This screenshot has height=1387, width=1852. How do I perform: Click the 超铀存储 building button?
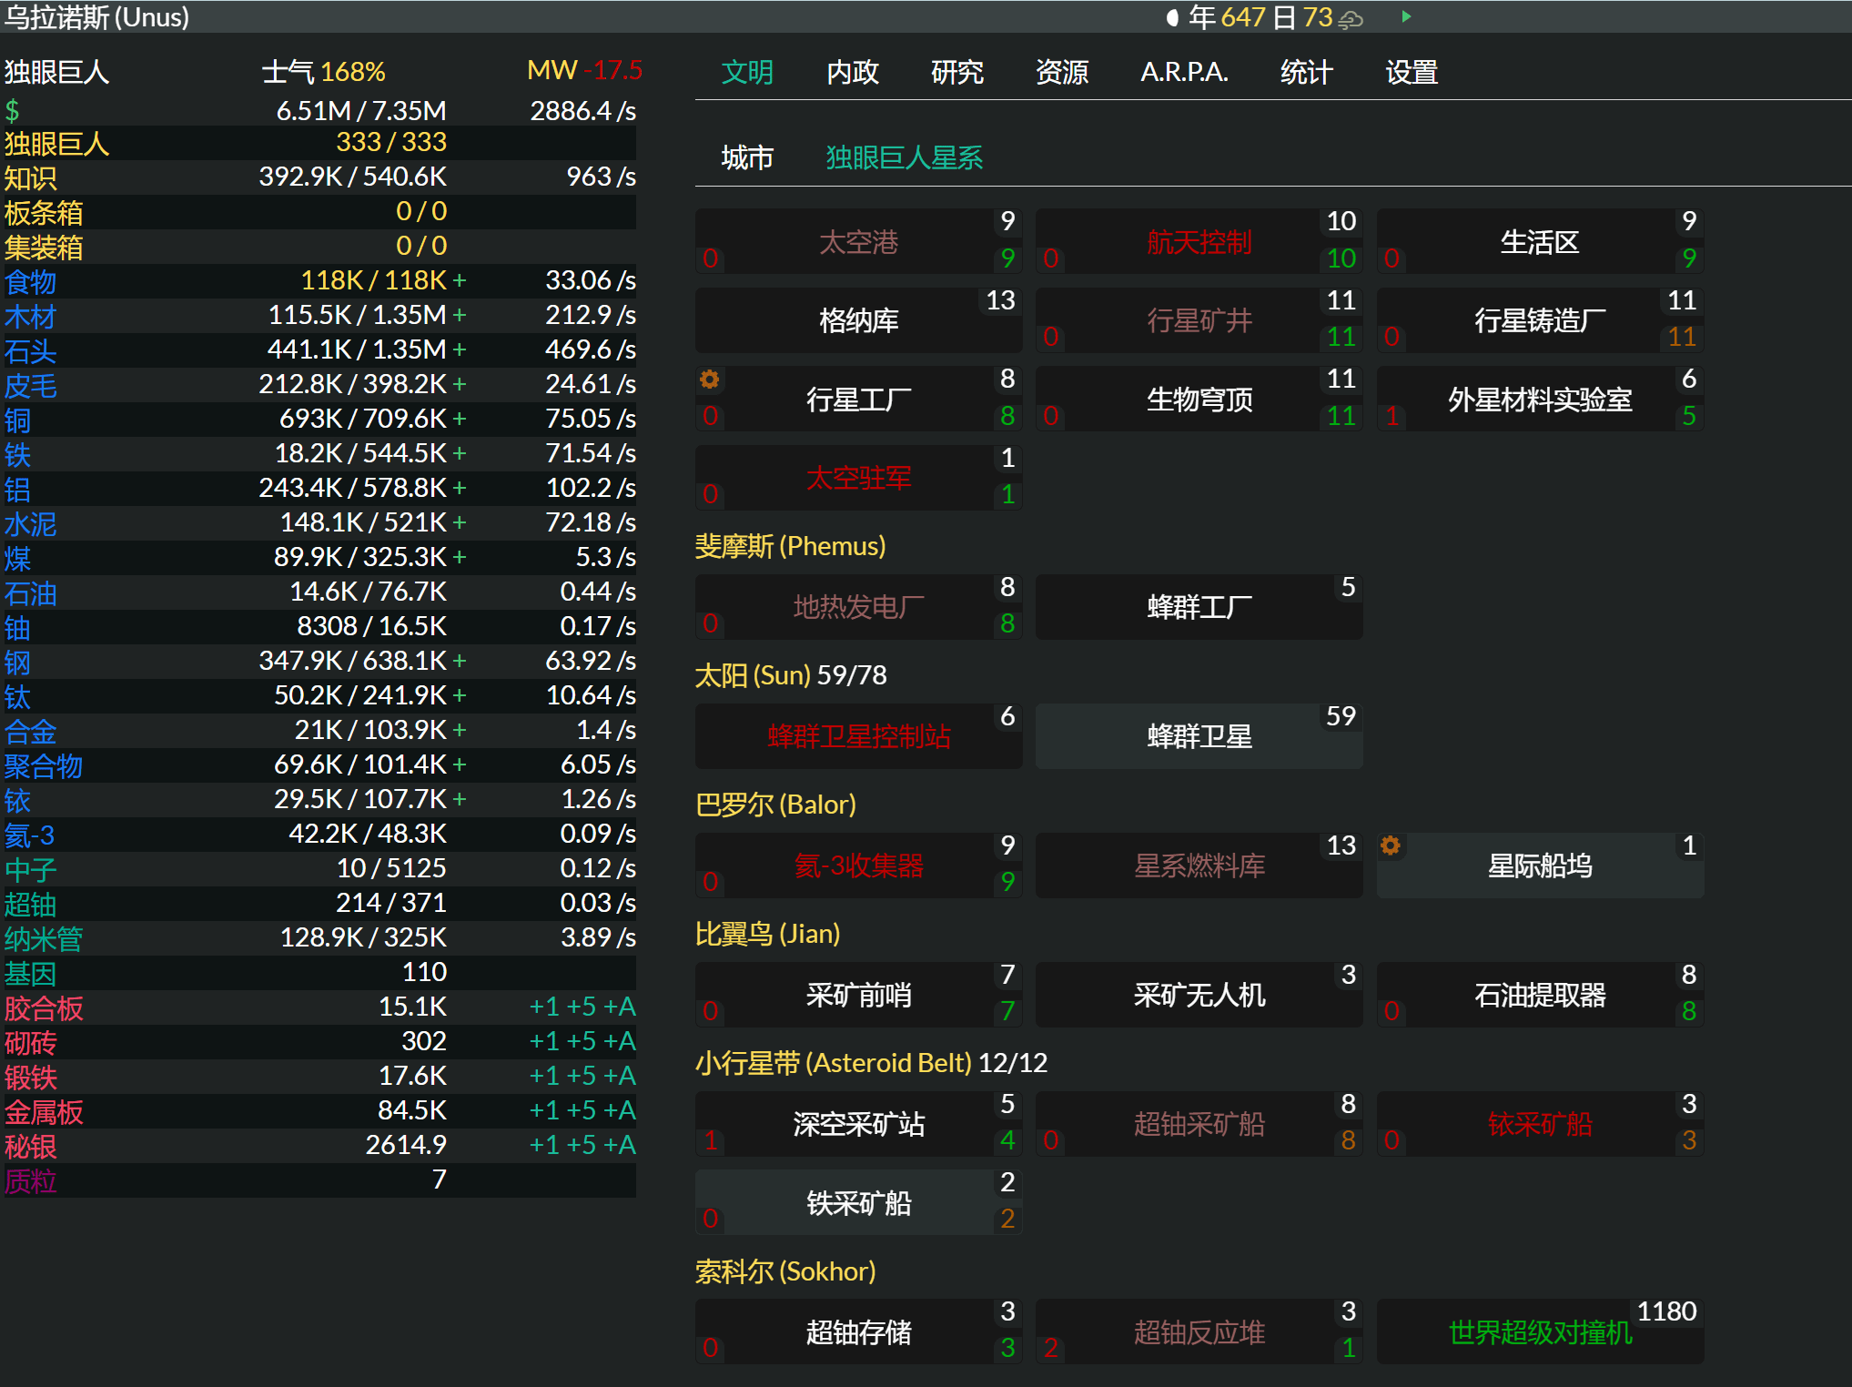coord(858,1332)
